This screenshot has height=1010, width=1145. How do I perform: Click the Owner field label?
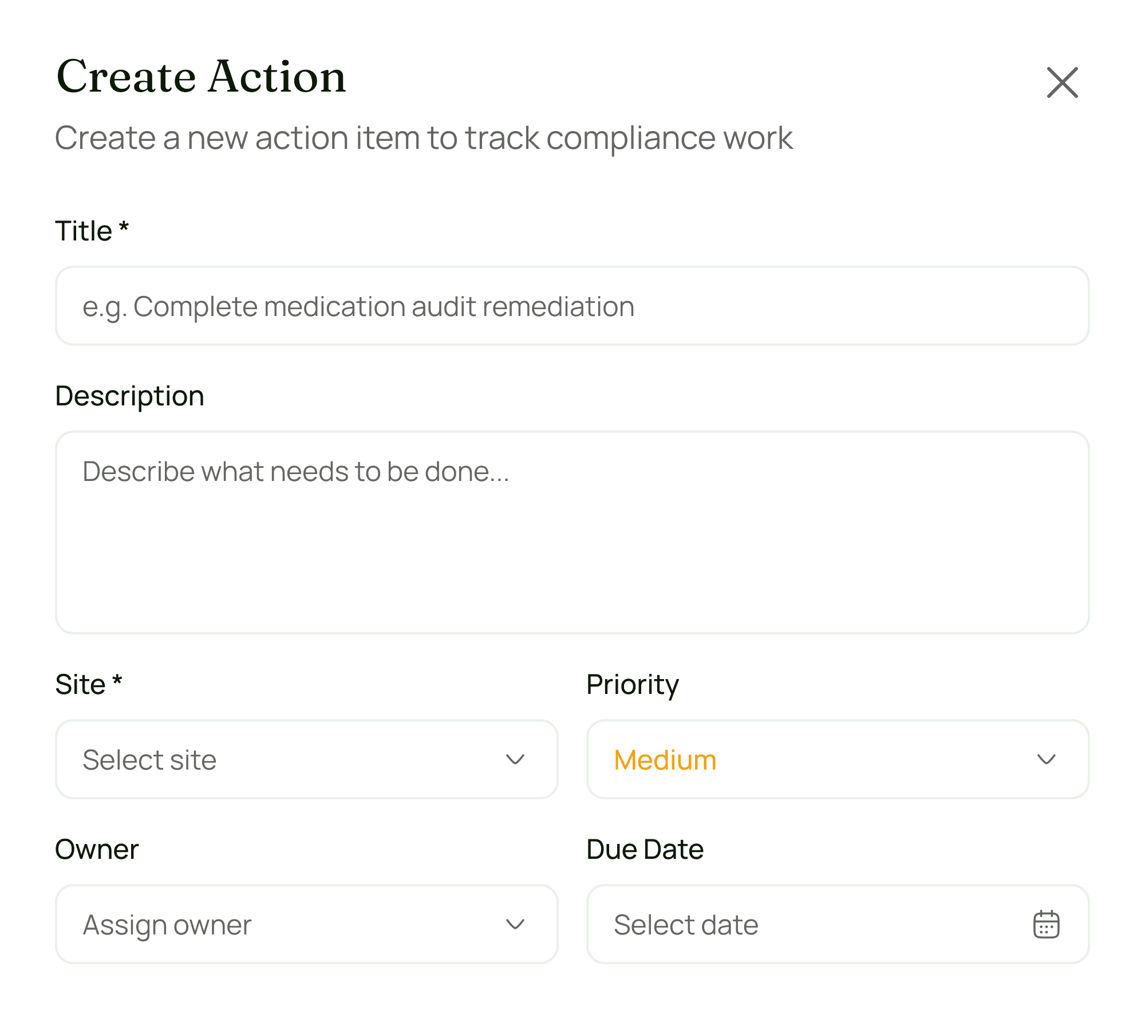coord(97,850)
